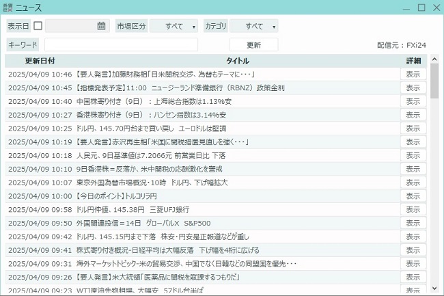Click the scrollbar up arrow
This screenshot has width=444, height=296.
point(434,59)
